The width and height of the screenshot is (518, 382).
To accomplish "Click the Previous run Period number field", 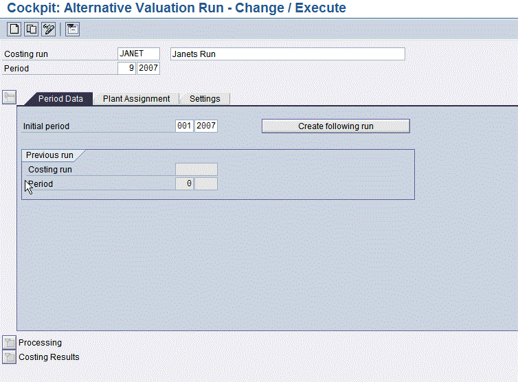I will coord(184,184).
